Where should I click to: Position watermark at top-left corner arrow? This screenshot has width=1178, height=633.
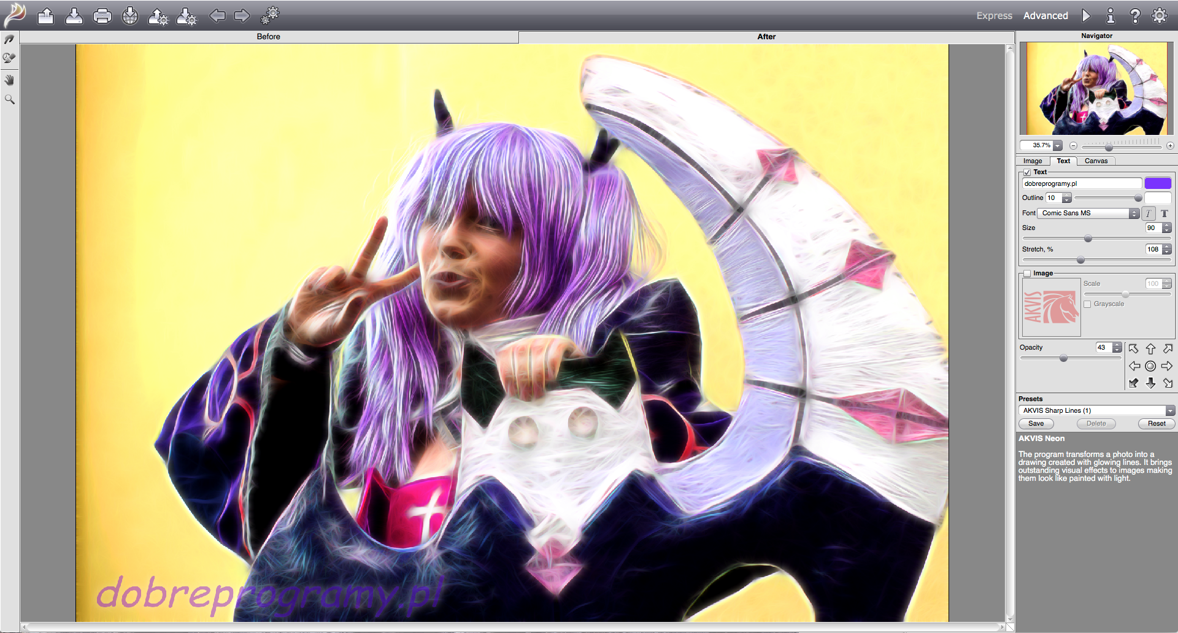(x=1133, y=349)
